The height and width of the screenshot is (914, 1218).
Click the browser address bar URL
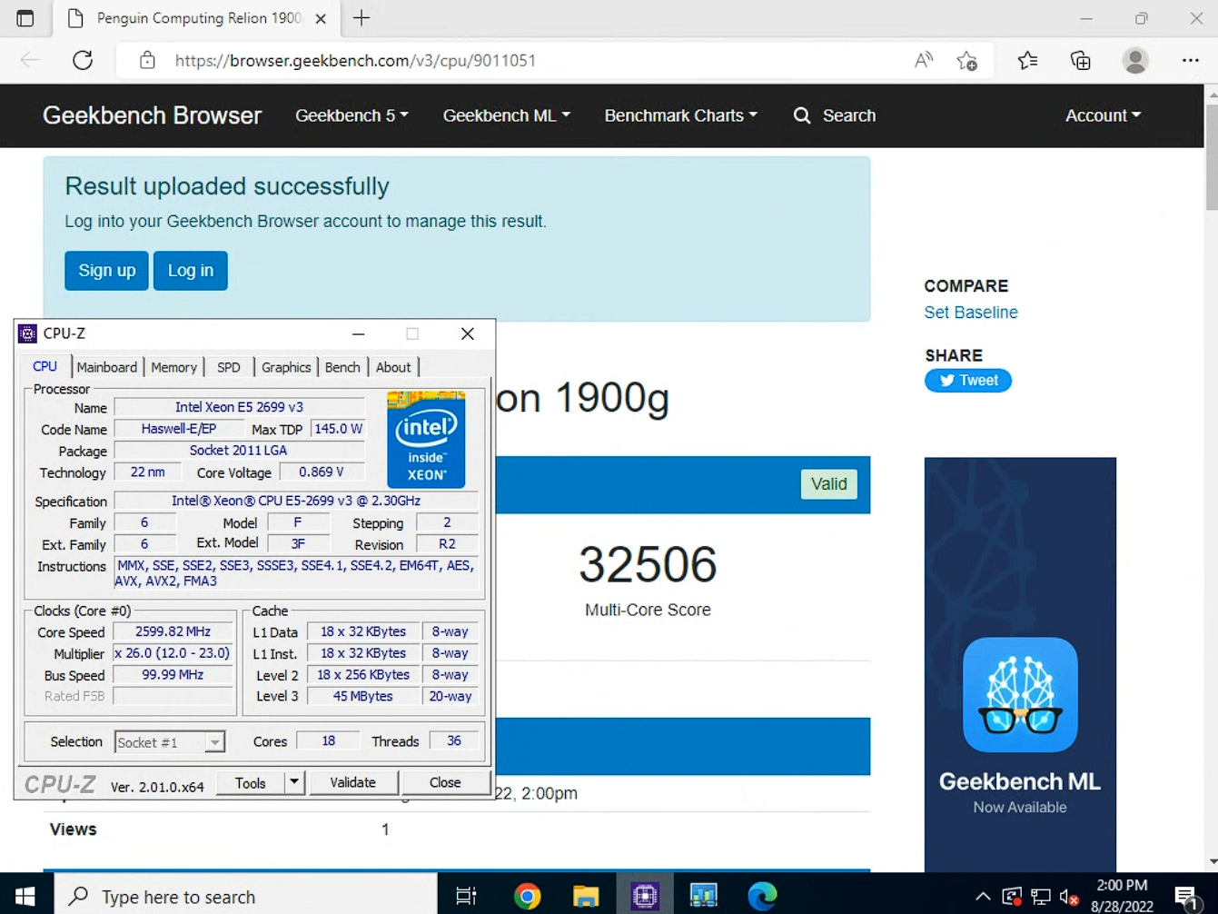355,61
